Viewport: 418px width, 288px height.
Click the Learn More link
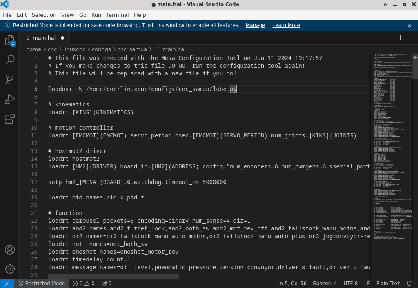pos(286,25)
